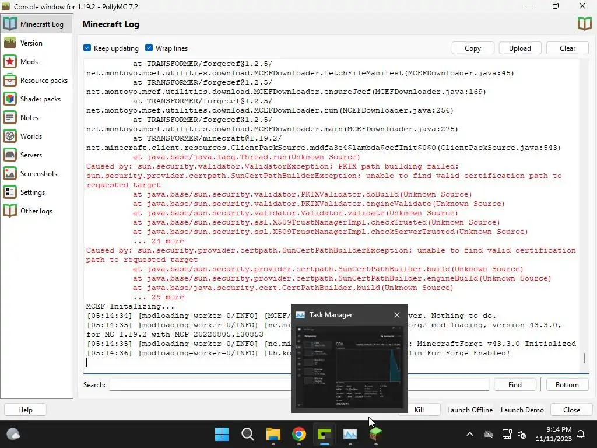This screenshot has height=448, width=597.
Task: Click the 'Minecraft Log' page heading
Action: point(111,24)
